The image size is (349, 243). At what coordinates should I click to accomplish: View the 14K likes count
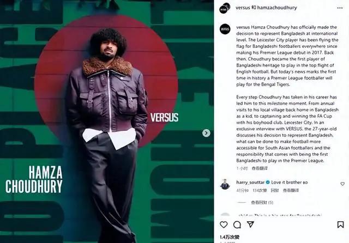[230, 237]
